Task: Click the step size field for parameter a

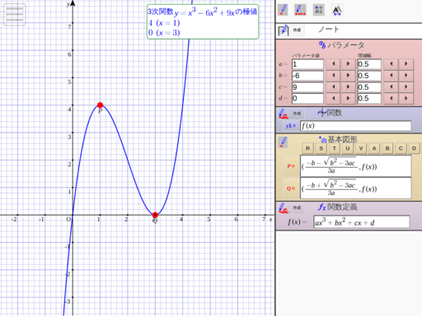Action: click(369, 64)
